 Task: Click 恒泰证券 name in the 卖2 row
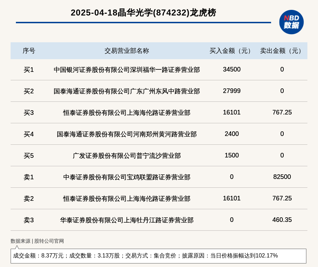[127, 198]
